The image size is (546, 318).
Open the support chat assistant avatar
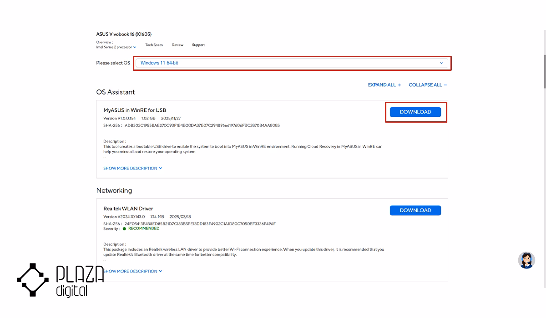coord(526,260)
